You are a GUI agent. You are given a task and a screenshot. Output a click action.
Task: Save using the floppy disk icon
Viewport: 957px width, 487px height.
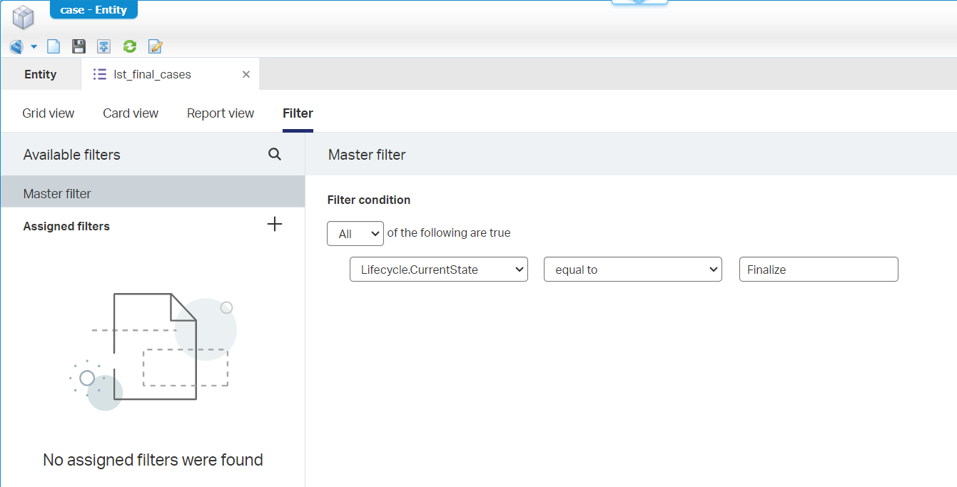tap(79, 47)
